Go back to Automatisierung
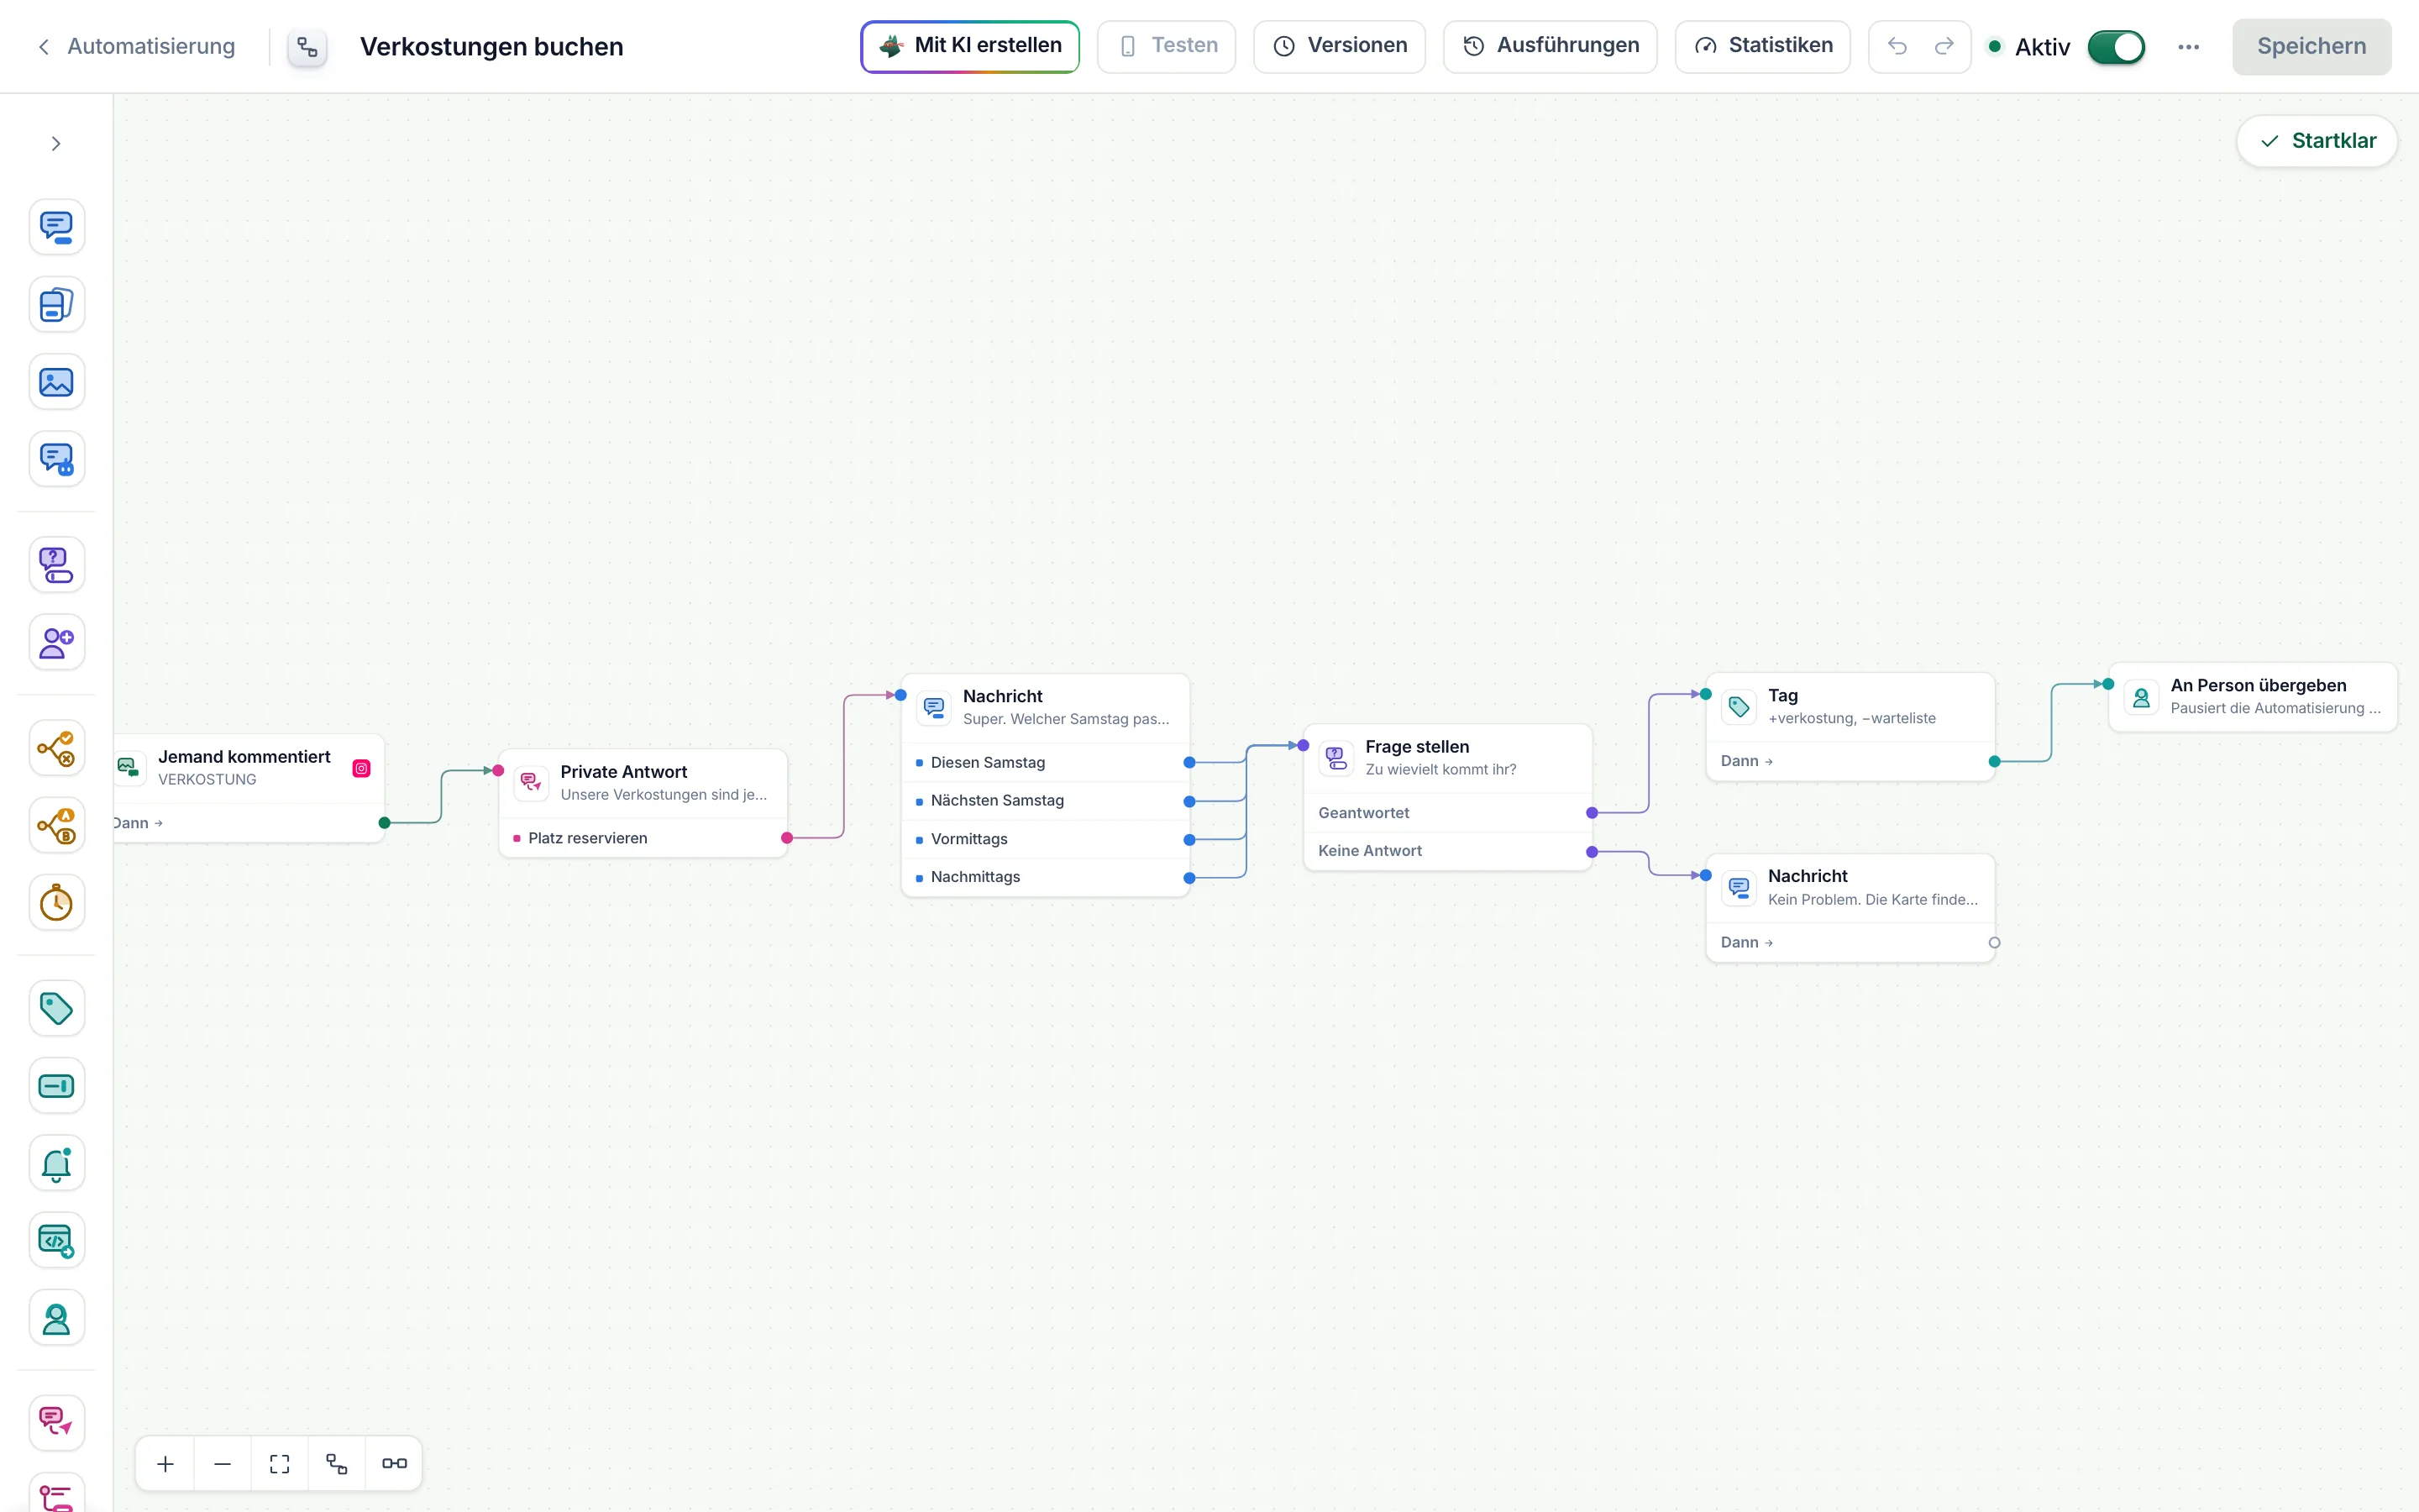 136,46
